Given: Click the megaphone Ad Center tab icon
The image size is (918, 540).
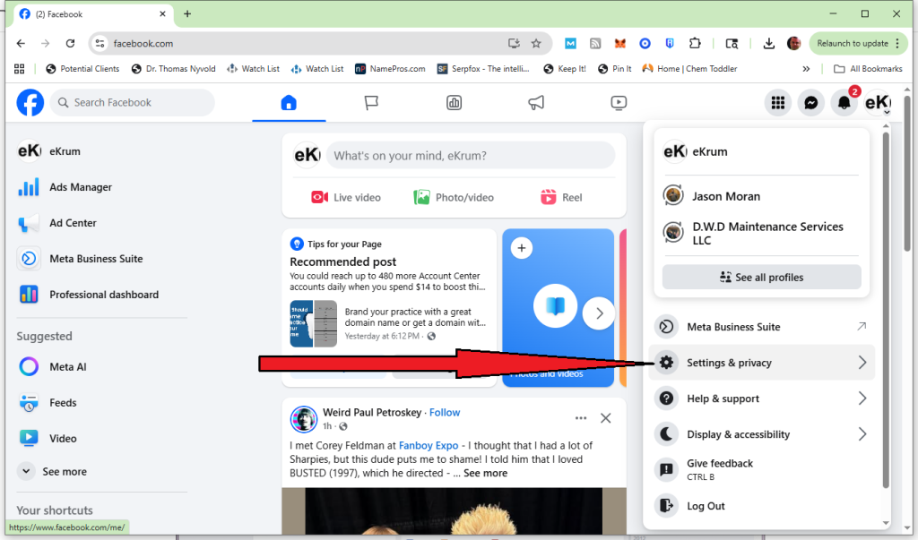Looking at the screenshot, I should pos(536,103).
